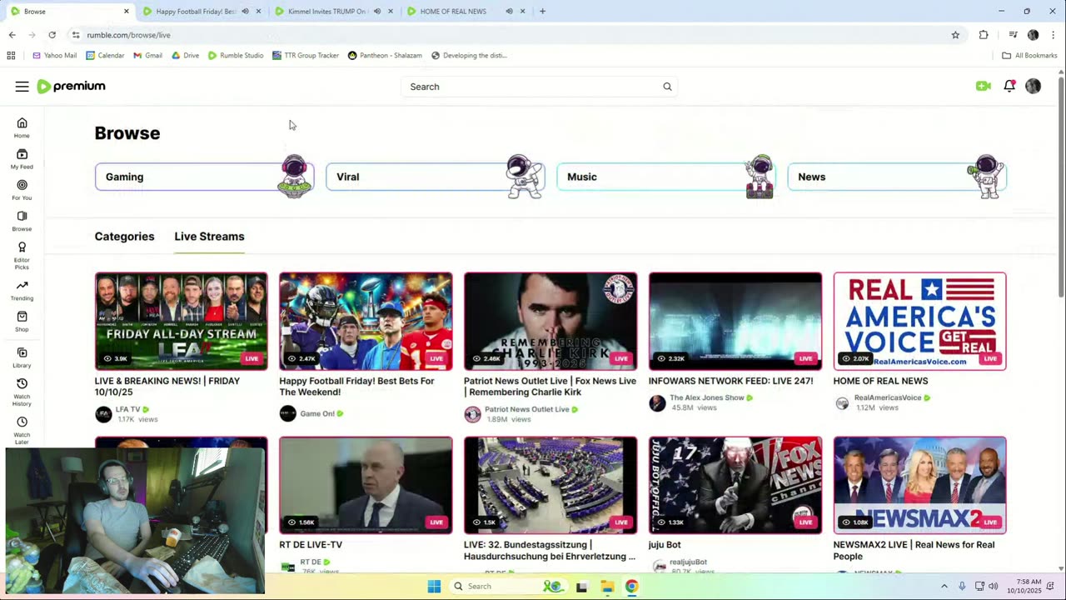Click the Chrome icon in the taskbar
This screenshot has width=1066, height=600.
click(x=632, y=587)
